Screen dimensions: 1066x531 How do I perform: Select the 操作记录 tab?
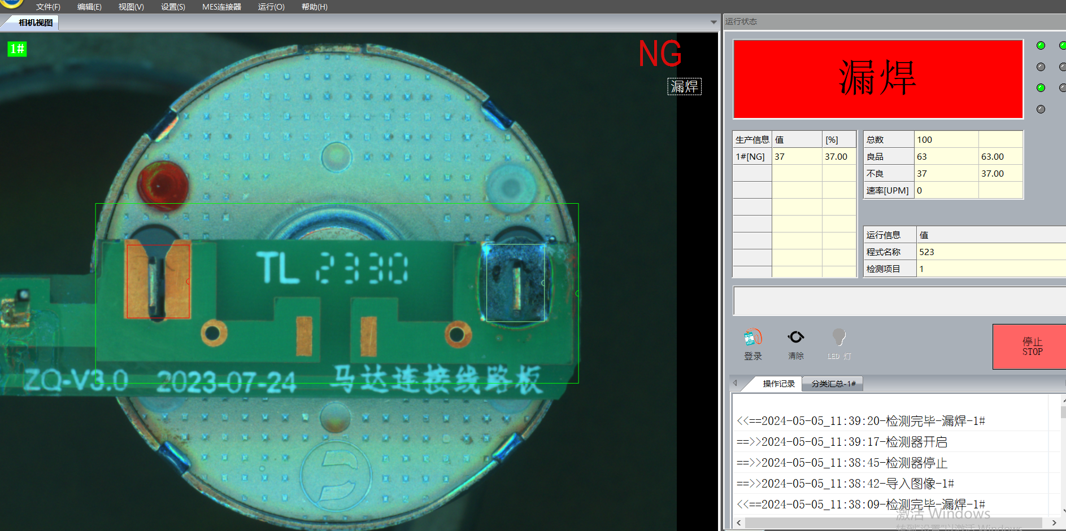778,384
